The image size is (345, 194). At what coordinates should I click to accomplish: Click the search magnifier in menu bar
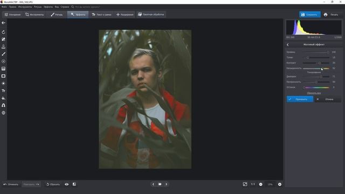(x=73, y=7)
